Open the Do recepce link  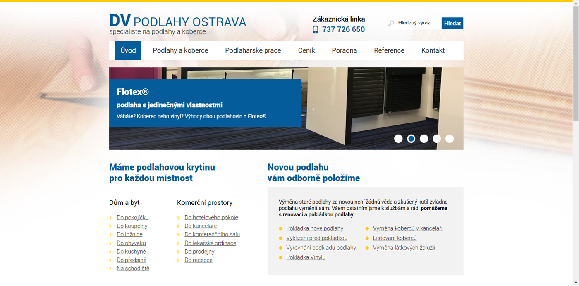[x=199, y=260]
